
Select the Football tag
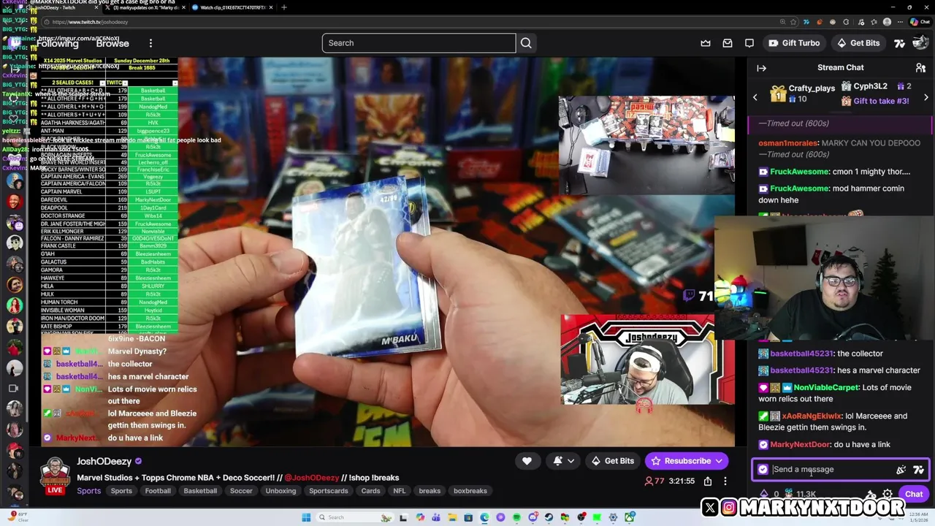pyautogui.click(x=158, y=491)
